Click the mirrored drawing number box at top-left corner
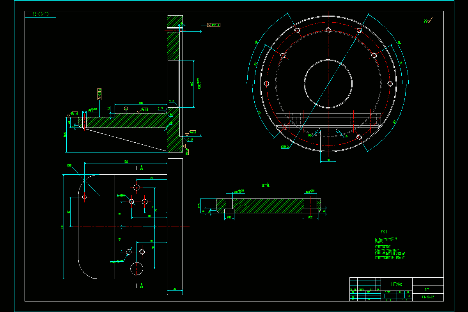The height and width of the screenshot is (312, 468). 40,14
